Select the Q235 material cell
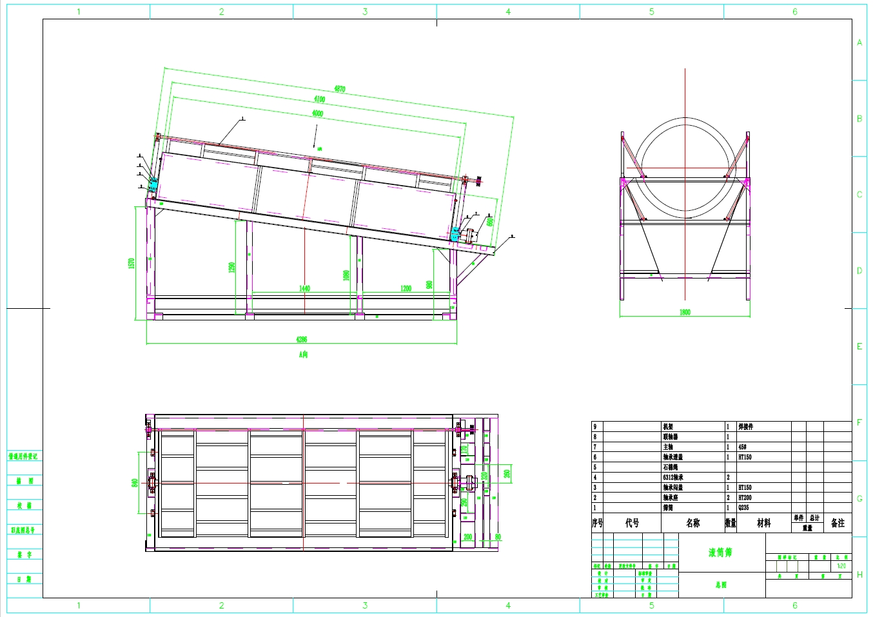The width and height of the screenshot is (873, 617). (743, 508)
